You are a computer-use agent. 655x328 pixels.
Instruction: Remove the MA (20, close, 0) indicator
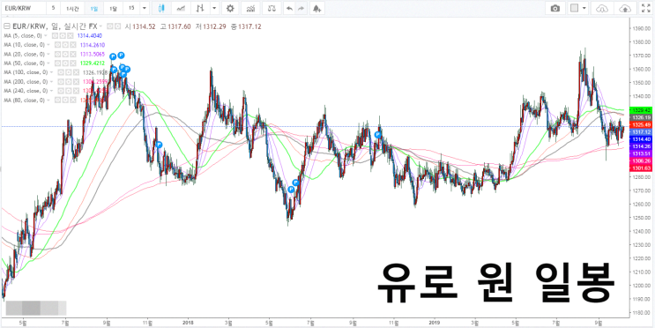pos(73,54)
